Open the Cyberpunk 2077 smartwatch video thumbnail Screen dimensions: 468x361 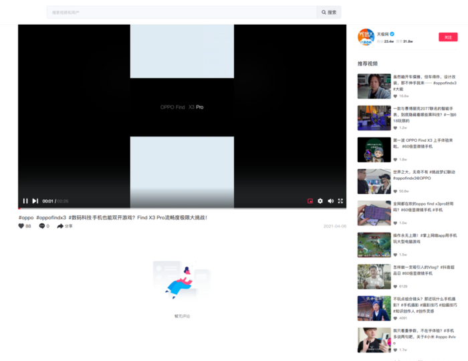pos(374,118)
